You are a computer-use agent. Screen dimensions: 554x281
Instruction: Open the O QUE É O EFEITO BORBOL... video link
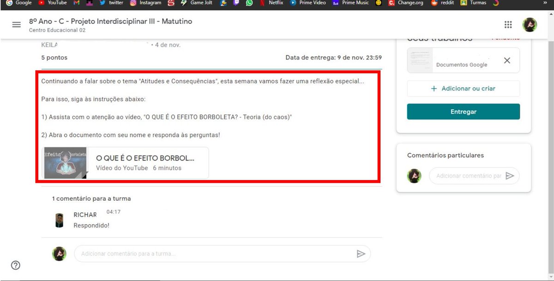pyautogui.click(x=145, y=158)
